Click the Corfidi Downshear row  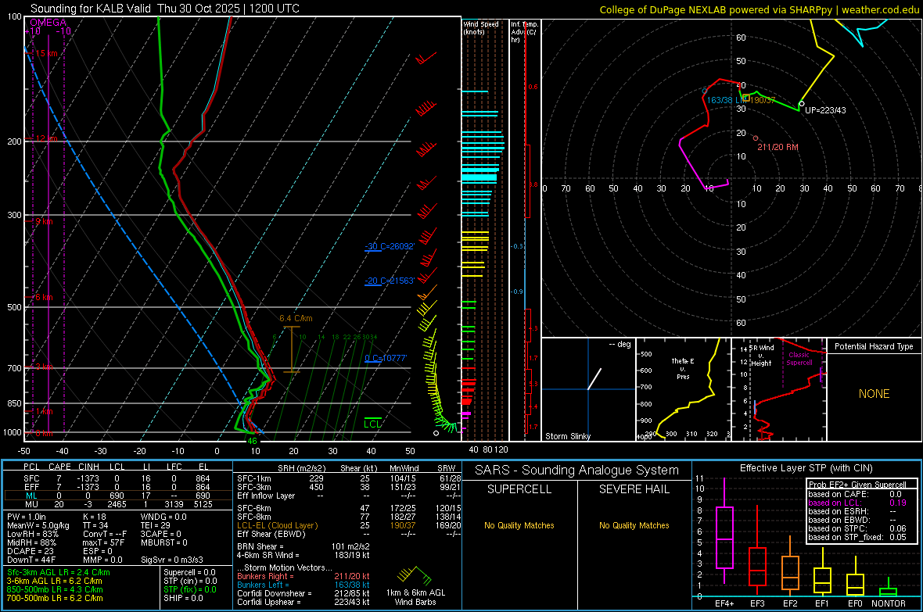303,593
